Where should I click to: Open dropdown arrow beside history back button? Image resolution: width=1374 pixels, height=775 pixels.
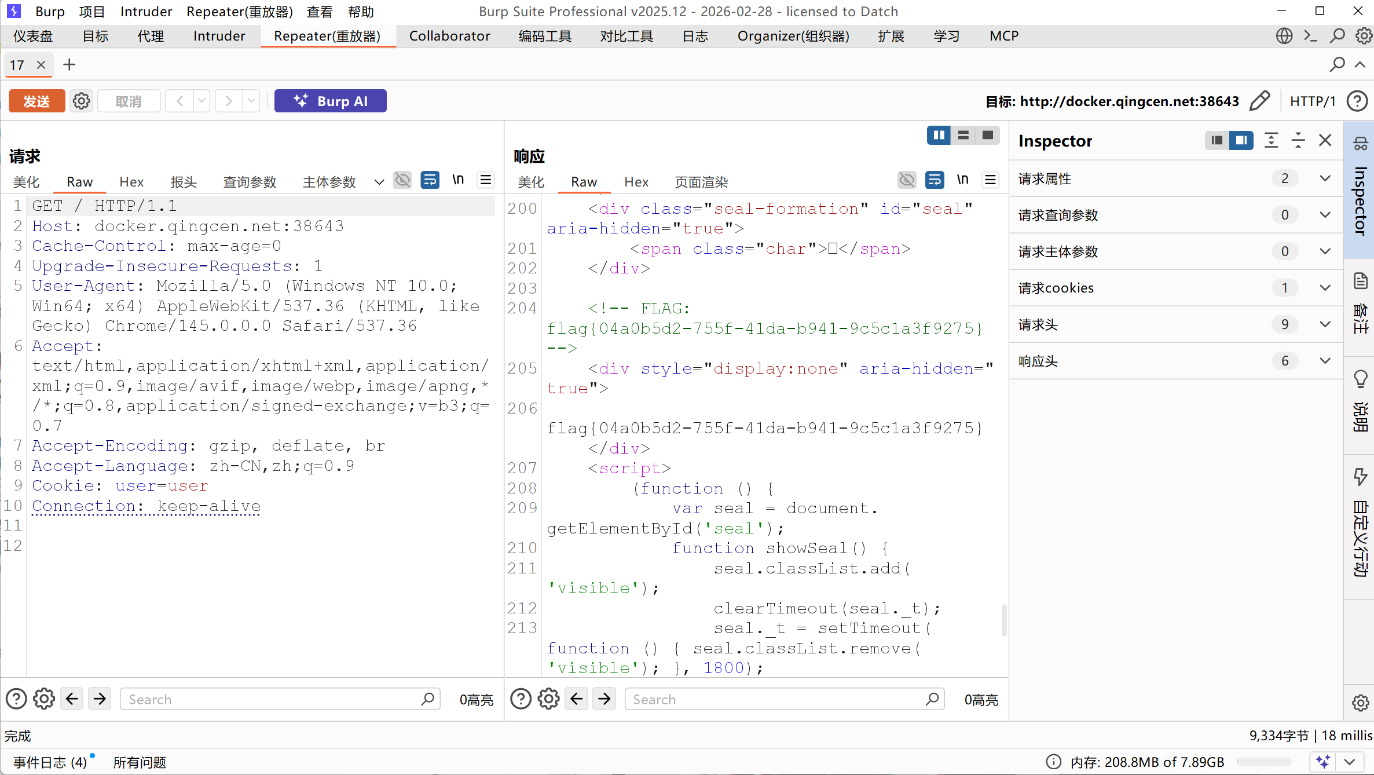click(201, 101)
